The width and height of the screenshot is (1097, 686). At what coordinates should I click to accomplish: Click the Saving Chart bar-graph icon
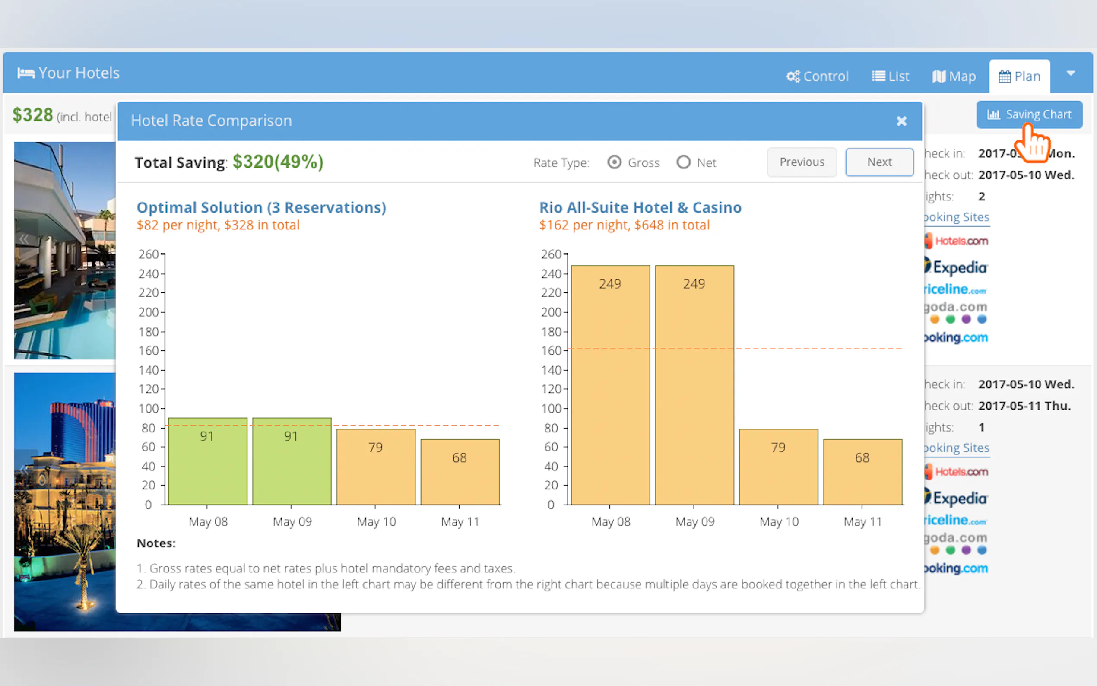coord(993,114)
